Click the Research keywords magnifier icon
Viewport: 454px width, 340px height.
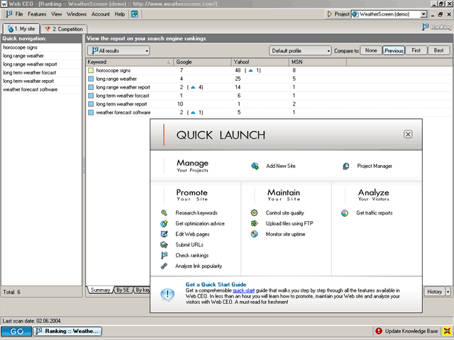pyautogui.click(x=164, y=213)
